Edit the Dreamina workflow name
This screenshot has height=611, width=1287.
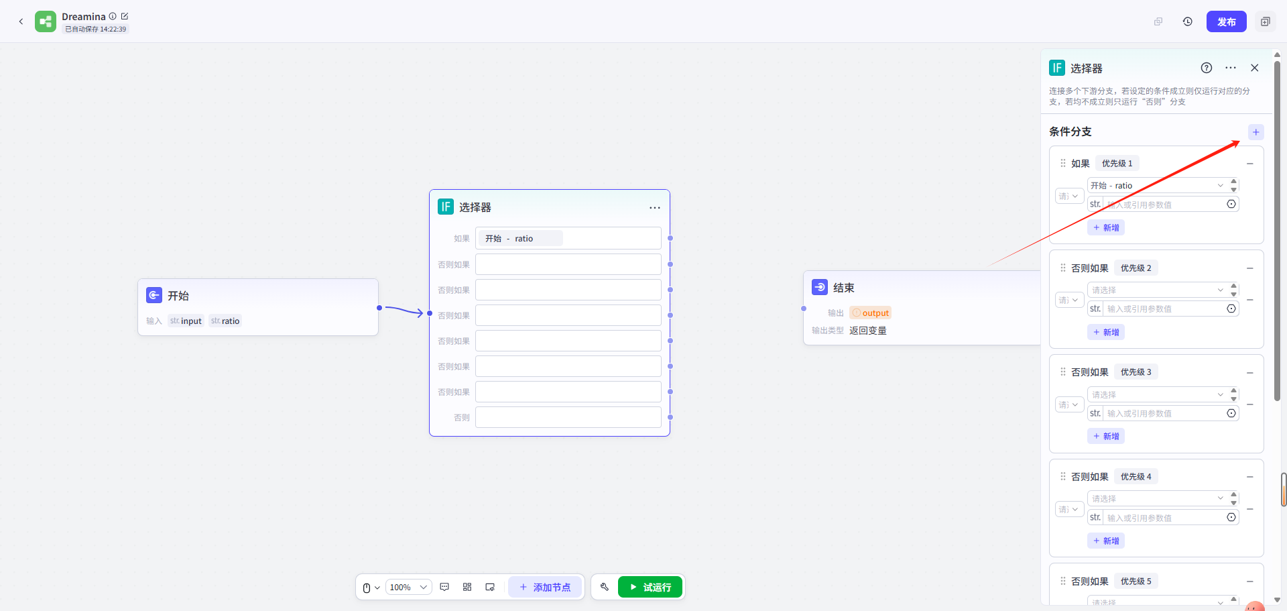(125, 16)
